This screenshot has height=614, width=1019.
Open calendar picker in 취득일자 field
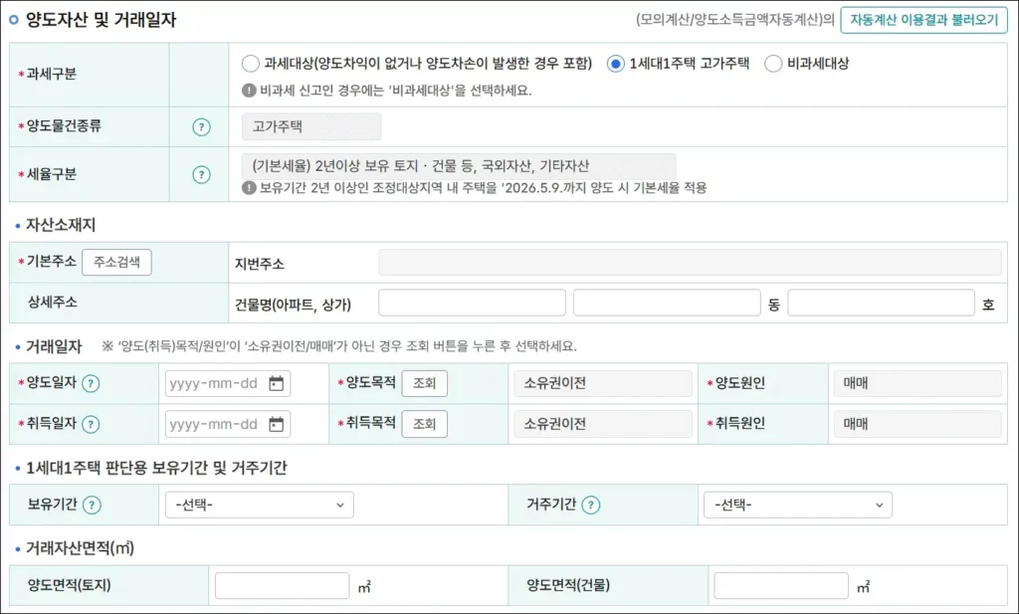pyautogui.click(x=277, y=424)
